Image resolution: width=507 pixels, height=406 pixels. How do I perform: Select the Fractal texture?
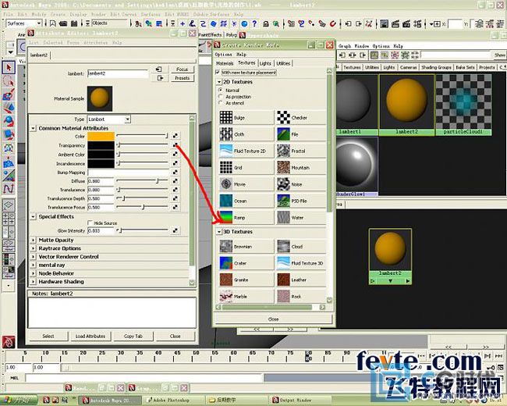pyautogui.click(x=301, y=151)
